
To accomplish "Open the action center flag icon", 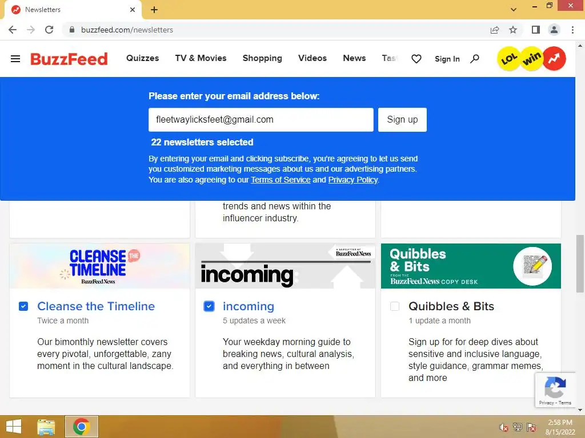I will pos(531,427).
